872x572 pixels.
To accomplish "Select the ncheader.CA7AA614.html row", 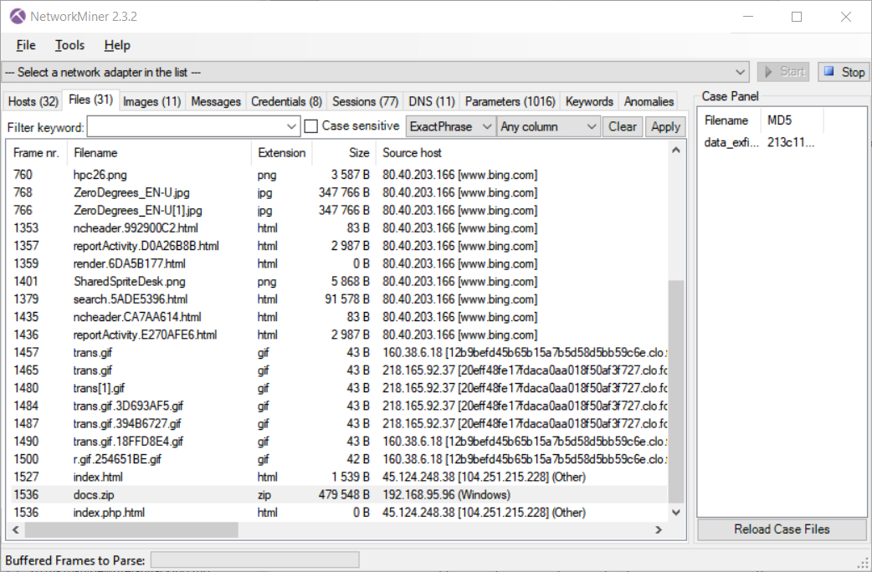I will click(338, 317).
